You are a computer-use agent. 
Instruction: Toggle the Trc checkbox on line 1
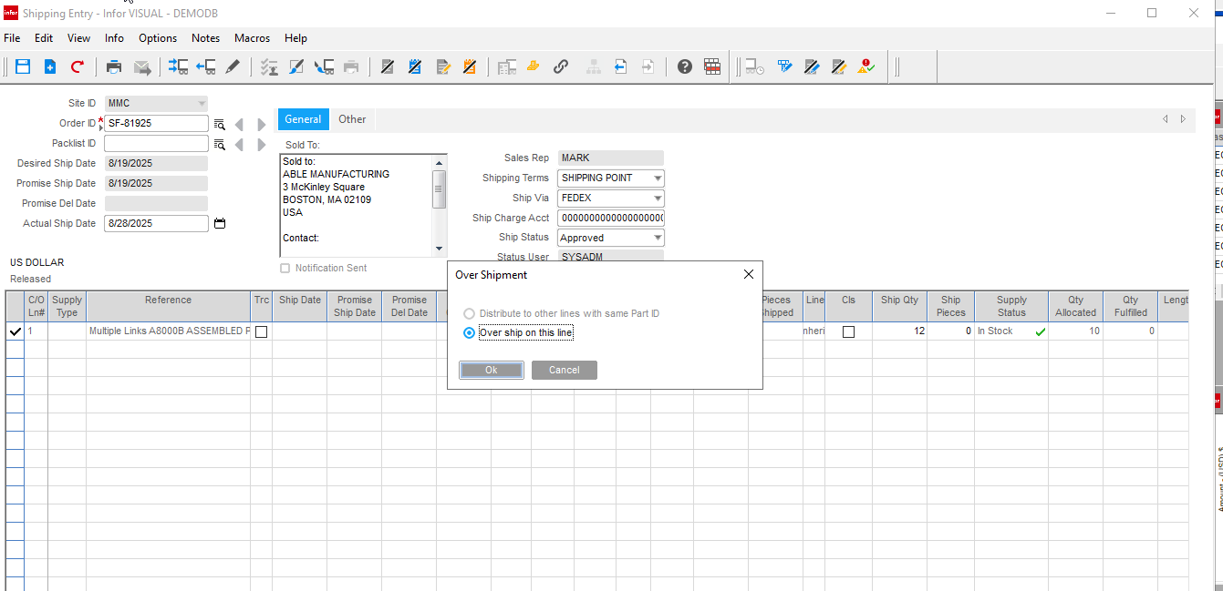(x=262, y=331)
